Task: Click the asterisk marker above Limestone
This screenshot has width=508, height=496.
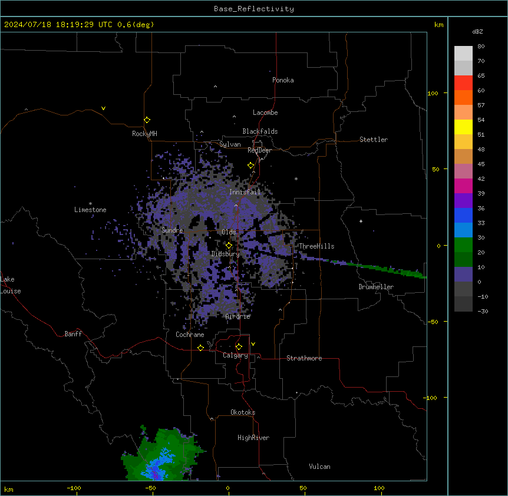Action: tap(90, 204)
